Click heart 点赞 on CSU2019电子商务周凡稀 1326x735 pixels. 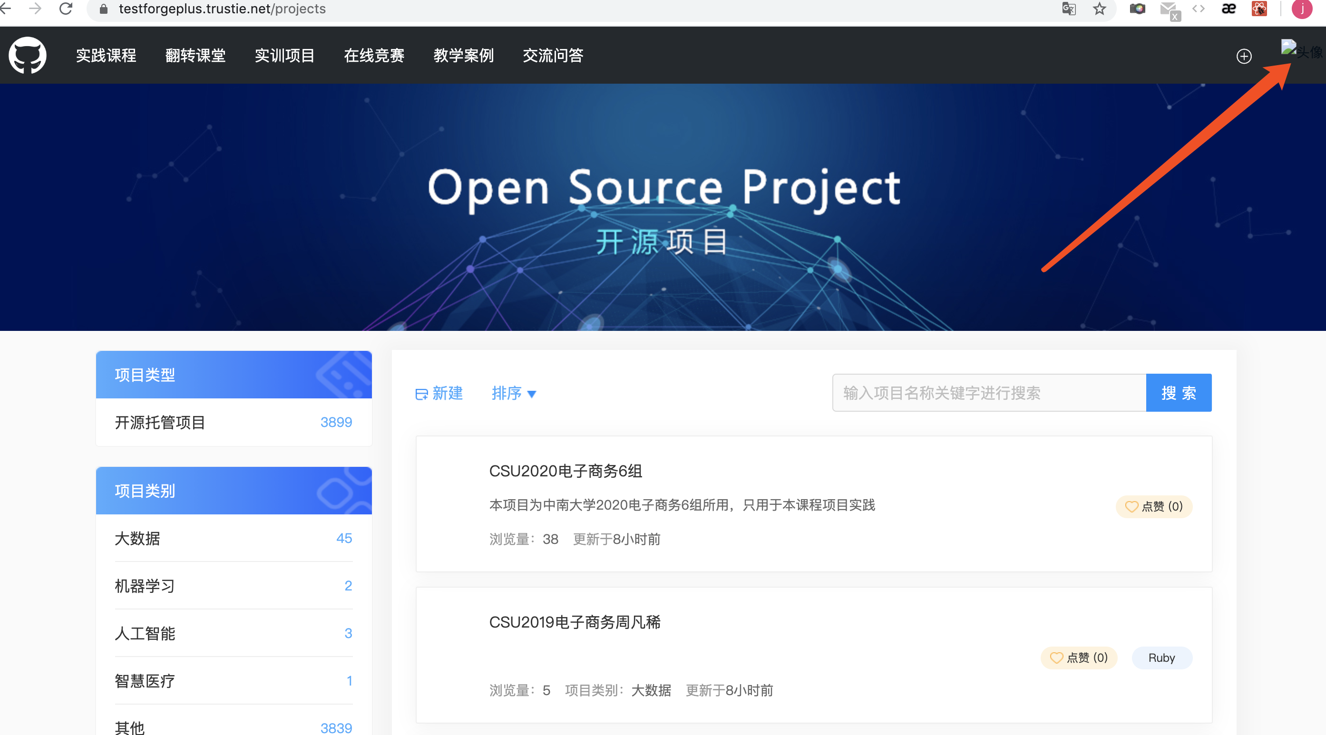(x=1079, y=658)
